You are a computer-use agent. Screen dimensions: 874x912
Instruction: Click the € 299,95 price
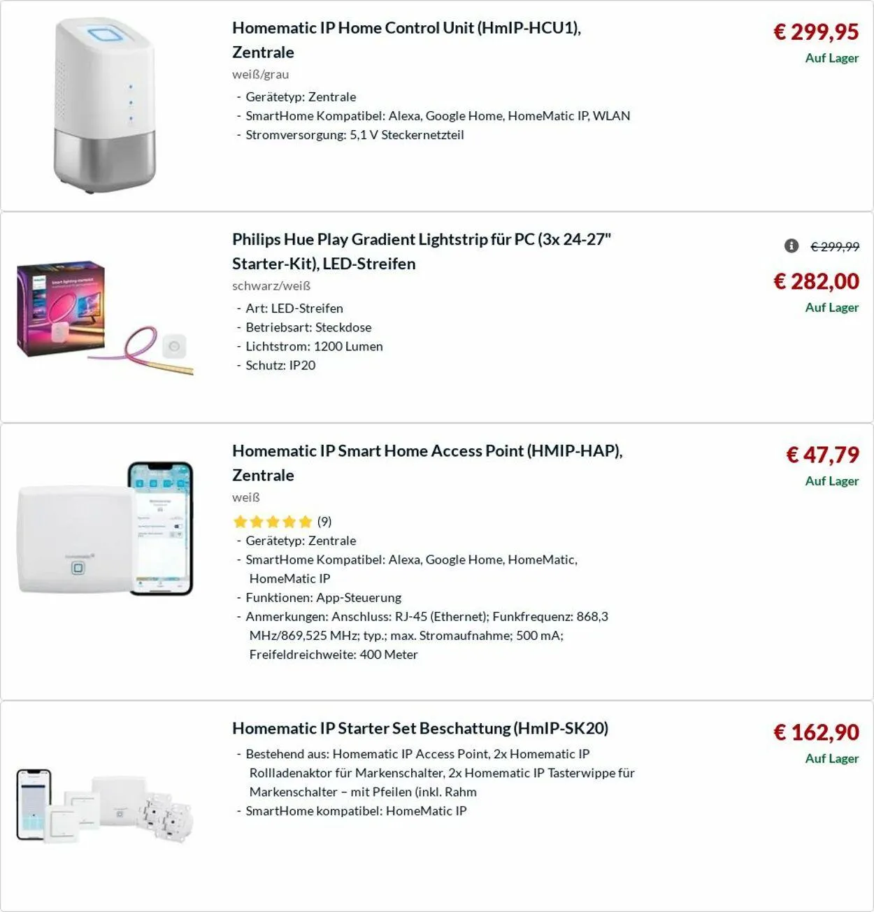[815, 31]
